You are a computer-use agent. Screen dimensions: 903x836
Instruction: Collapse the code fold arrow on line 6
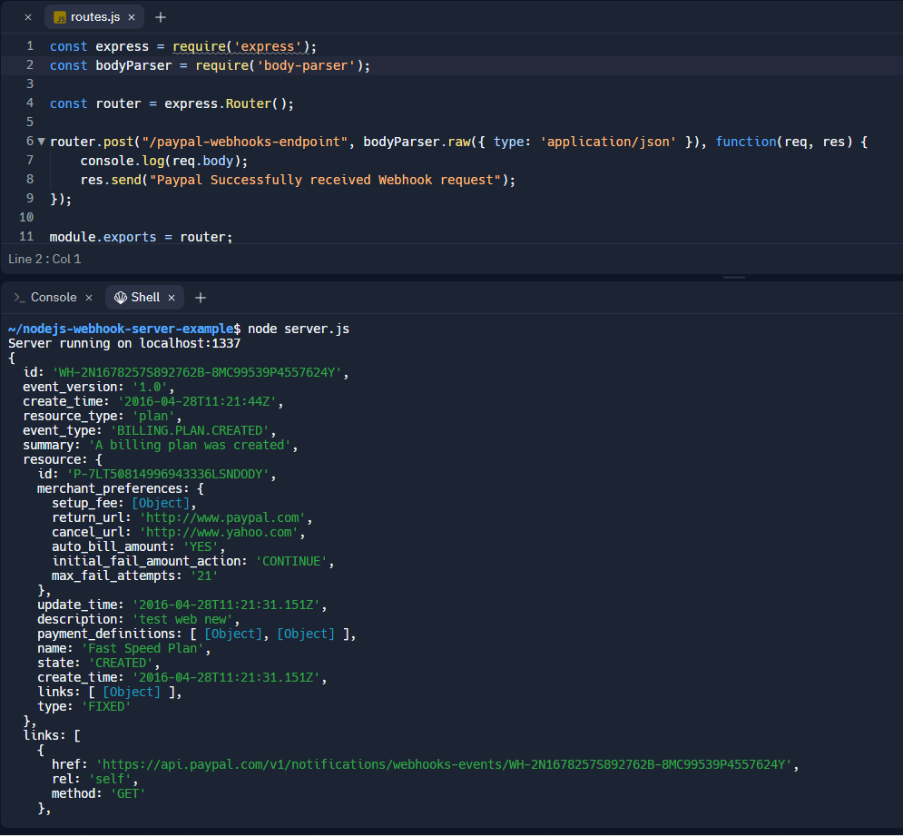(x=42, y=142)
